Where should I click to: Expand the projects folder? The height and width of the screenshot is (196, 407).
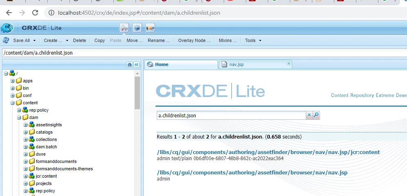click(25, 183)
